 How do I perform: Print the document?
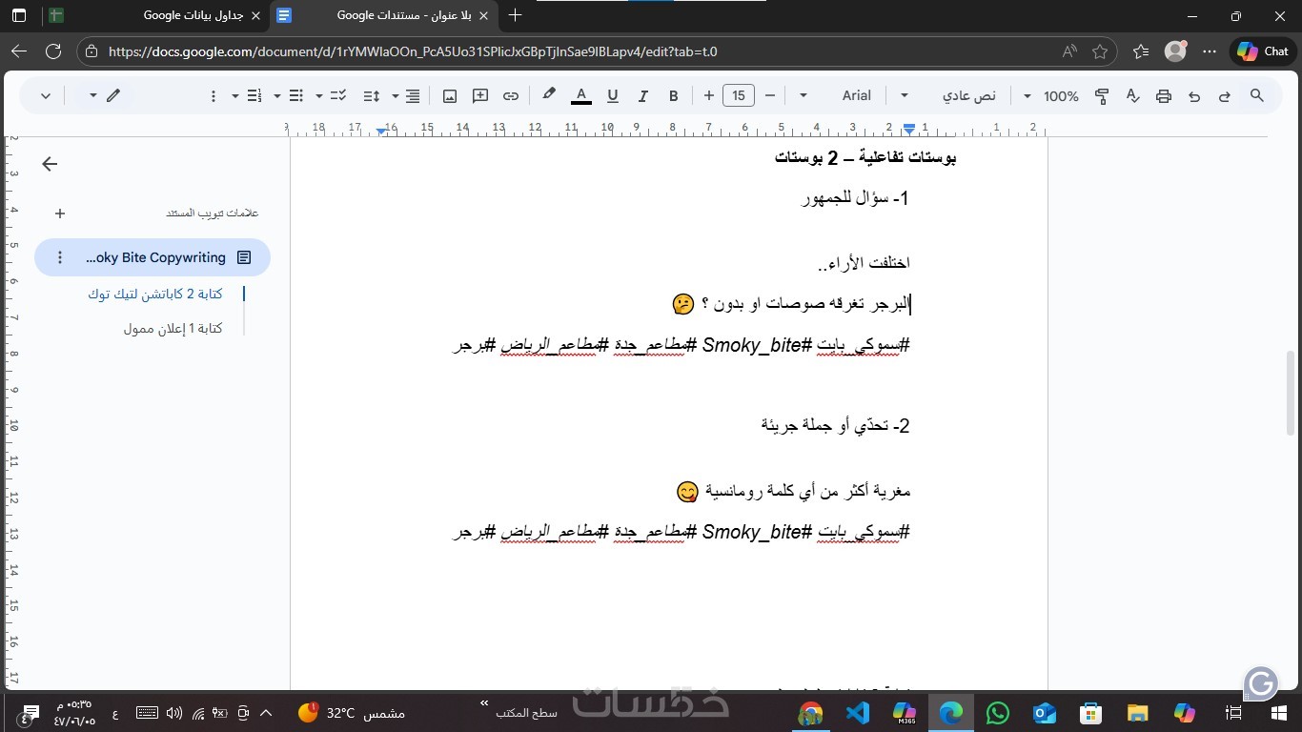pyautogui.click(x=1163, y=95)
